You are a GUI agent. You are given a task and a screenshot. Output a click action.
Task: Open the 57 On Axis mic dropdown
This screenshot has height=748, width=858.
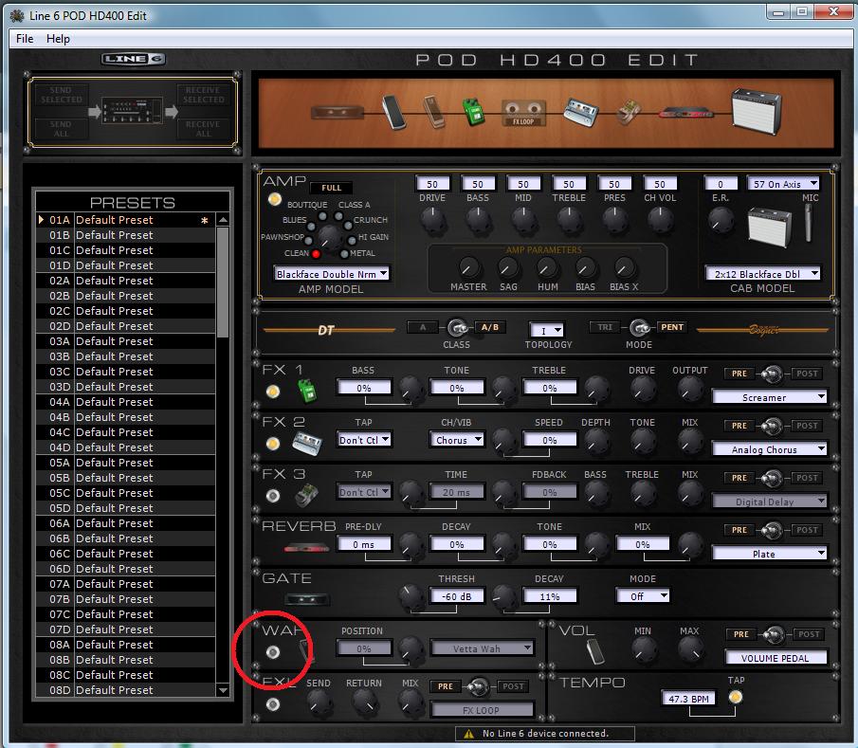783,184
